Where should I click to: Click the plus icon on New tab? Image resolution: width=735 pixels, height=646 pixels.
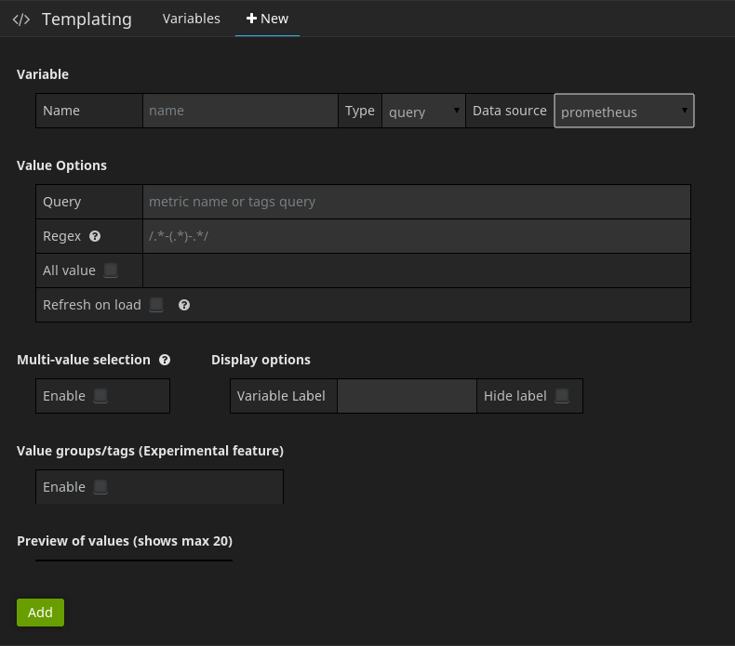[x=251, y=19]
